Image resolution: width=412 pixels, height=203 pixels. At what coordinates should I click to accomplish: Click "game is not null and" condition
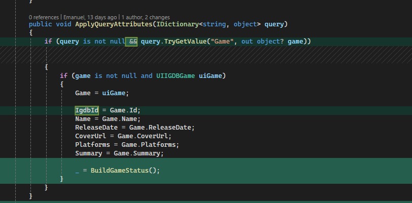[114, 76]
